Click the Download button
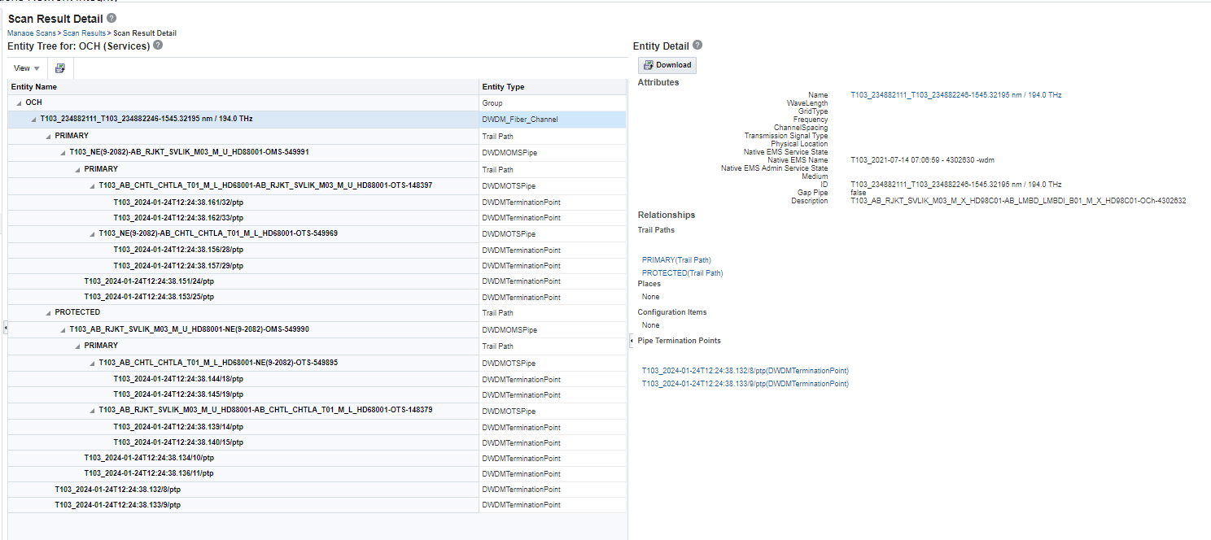 click(x=667, y=65)
